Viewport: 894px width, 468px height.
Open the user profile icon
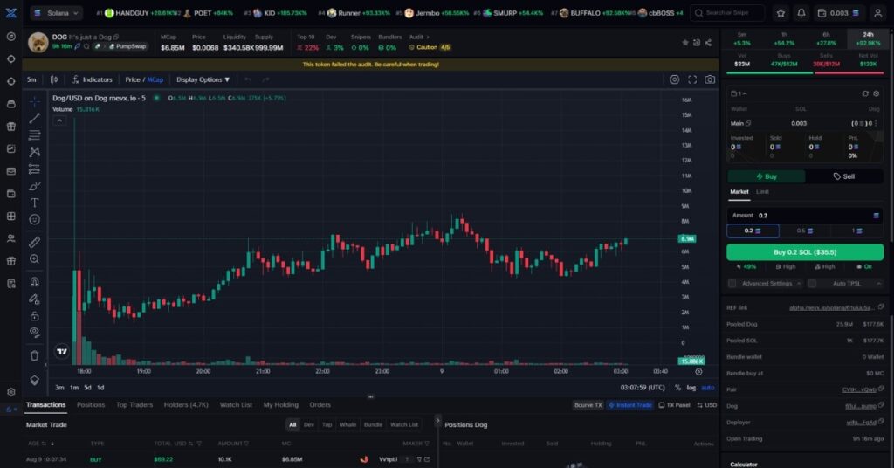click(x=878, y=12)
